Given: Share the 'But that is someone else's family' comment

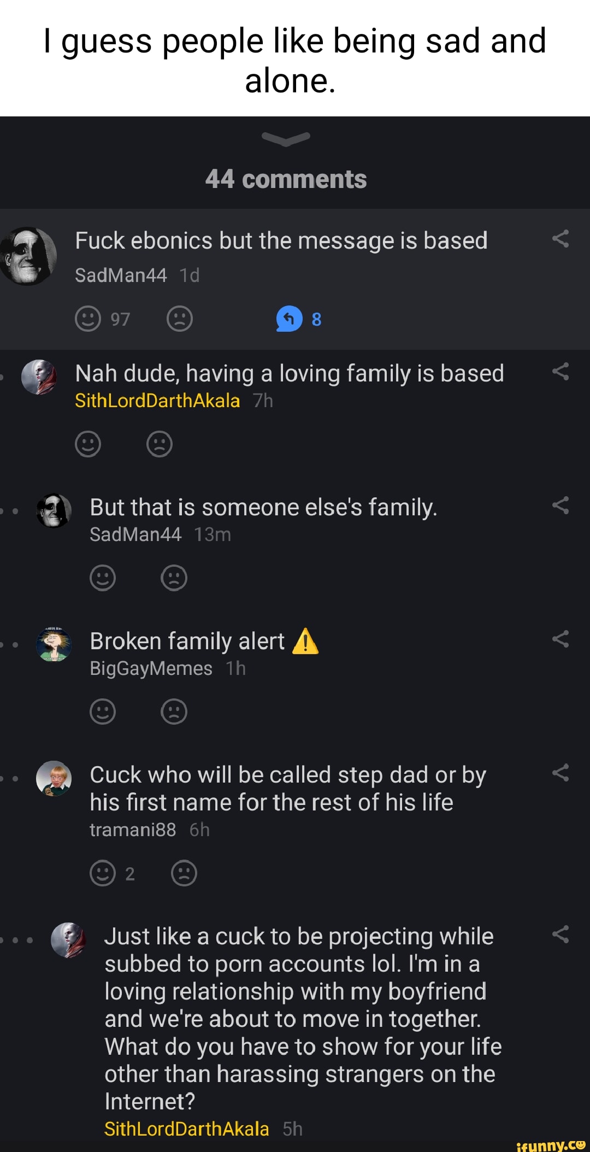Looking at the screenshot, I should [560, 506].
